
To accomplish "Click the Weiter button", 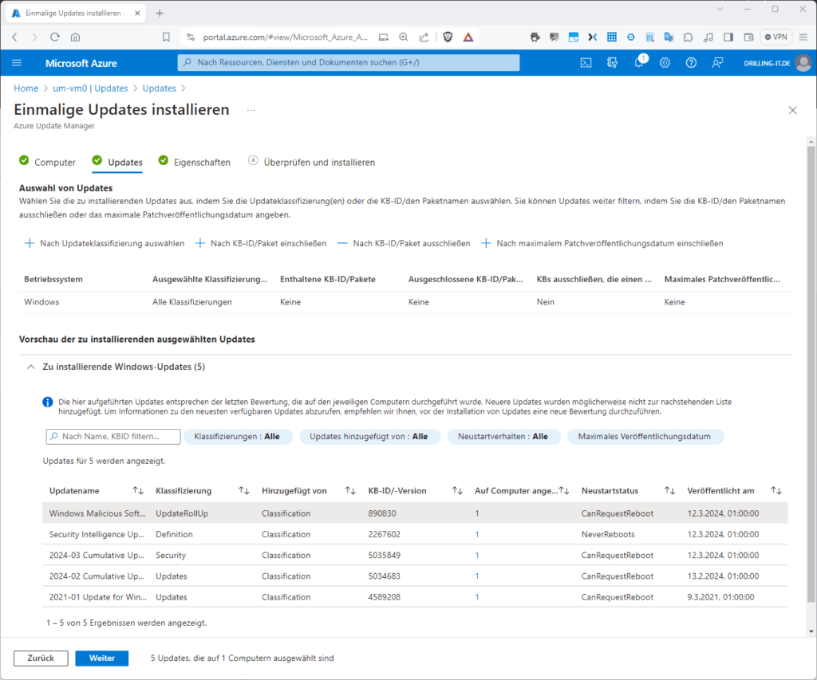I will (102, 658).
